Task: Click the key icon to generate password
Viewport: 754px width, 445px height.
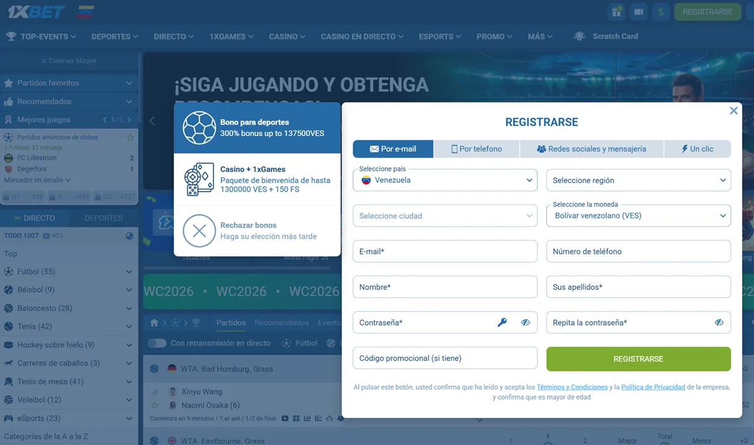Action: click(502, 323)
